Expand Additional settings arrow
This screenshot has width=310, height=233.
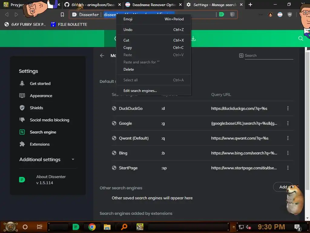(73, 159)
